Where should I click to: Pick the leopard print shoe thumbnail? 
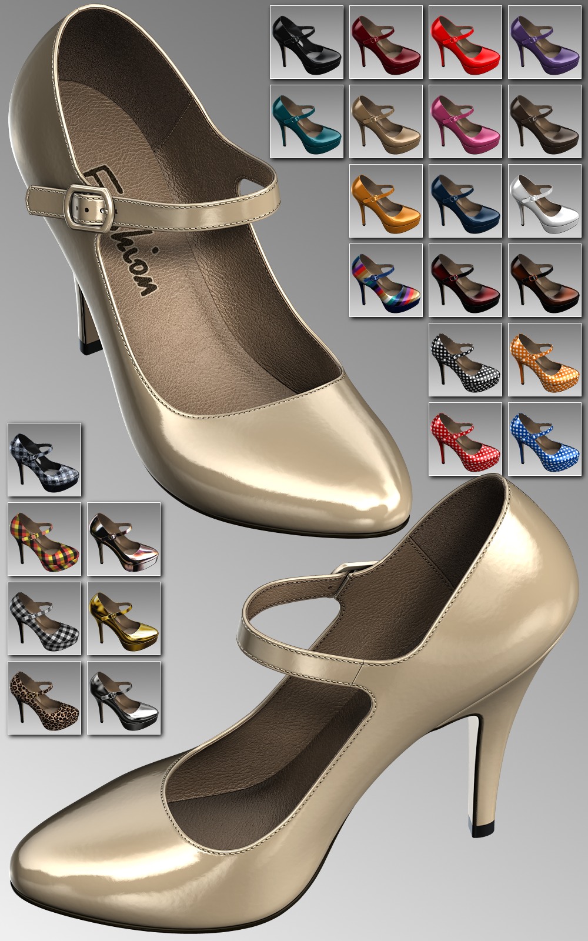[44, 698]
